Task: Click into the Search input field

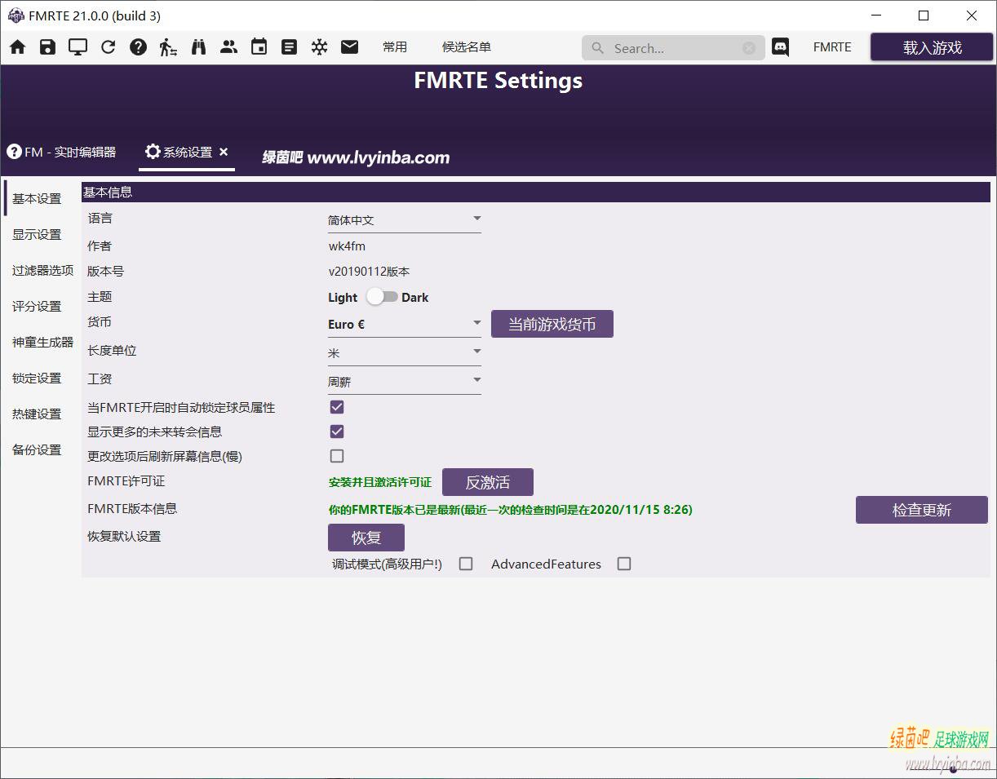Action: pos(674,48)
